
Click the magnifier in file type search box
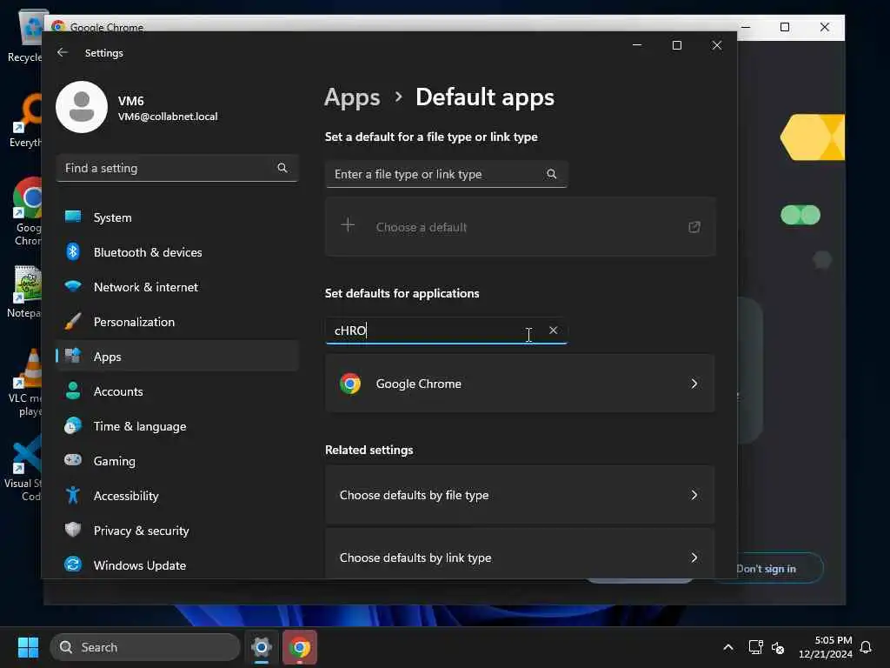pos(551,174)
